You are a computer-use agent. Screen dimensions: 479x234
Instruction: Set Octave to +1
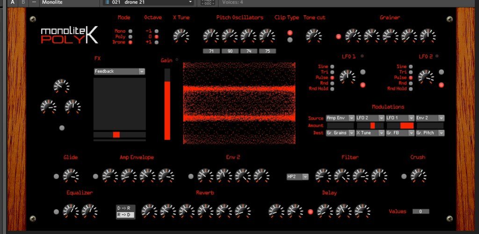pos(157,42)
